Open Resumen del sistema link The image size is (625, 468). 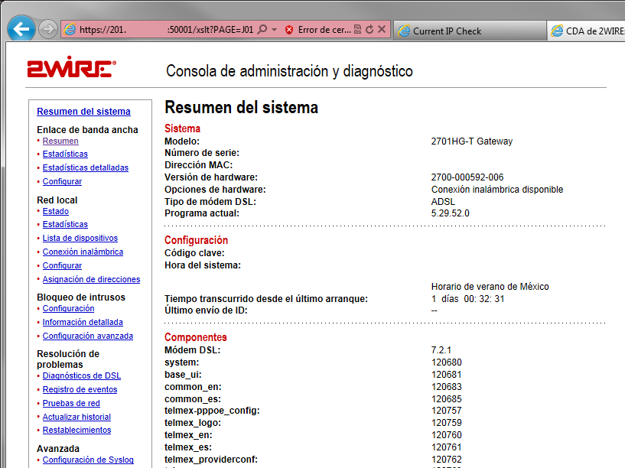click(x=83, y=111)
